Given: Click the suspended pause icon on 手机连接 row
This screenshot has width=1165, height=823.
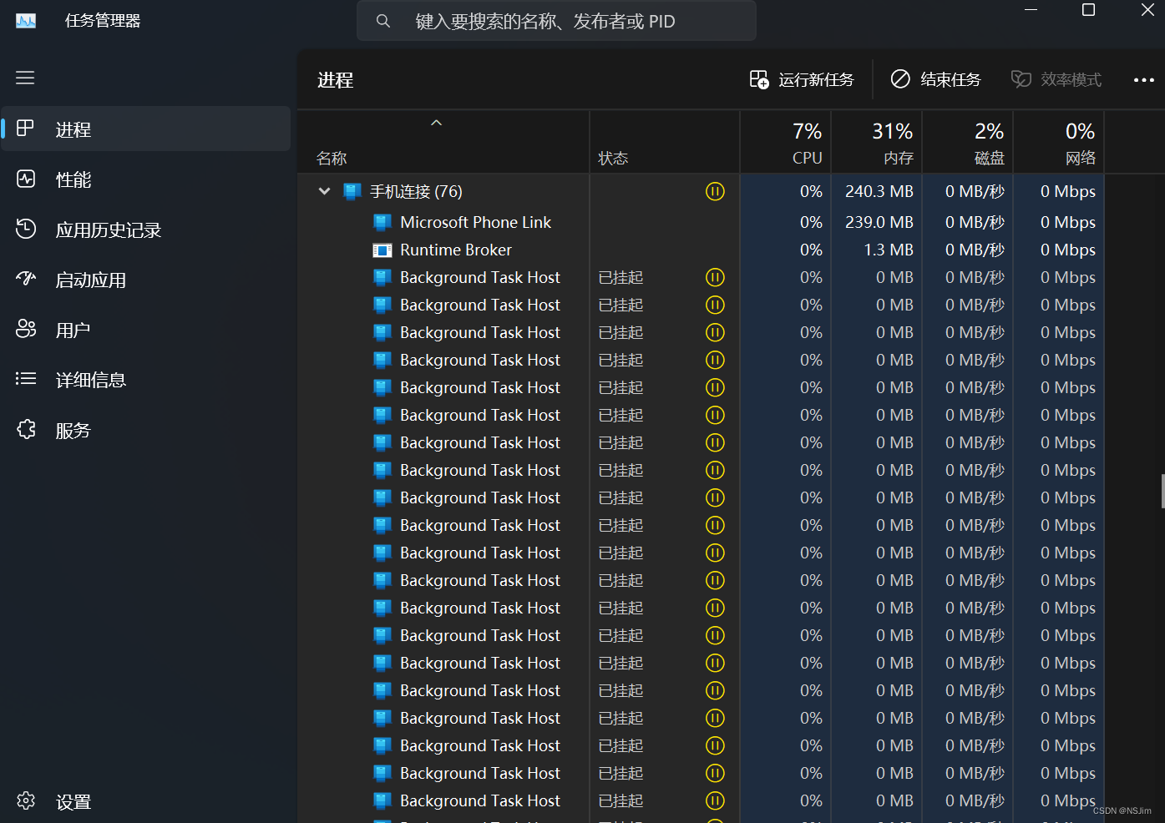Looking at the screenshot, I should (715, 191).
